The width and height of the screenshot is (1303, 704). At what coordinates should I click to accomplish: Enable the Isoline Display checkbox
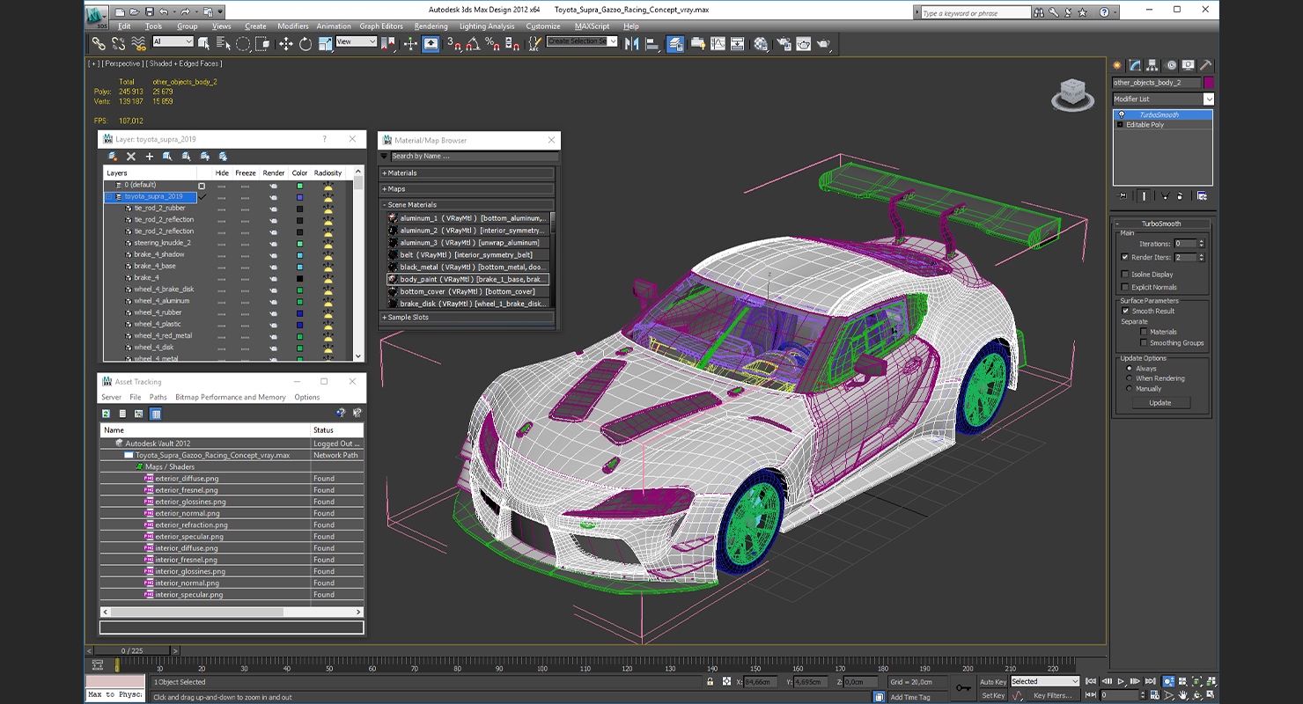click(x=1125, y=275)
